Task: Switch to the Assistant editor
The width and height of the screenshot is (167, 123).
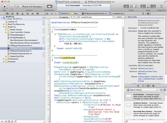Action: [x=131, y=7]
